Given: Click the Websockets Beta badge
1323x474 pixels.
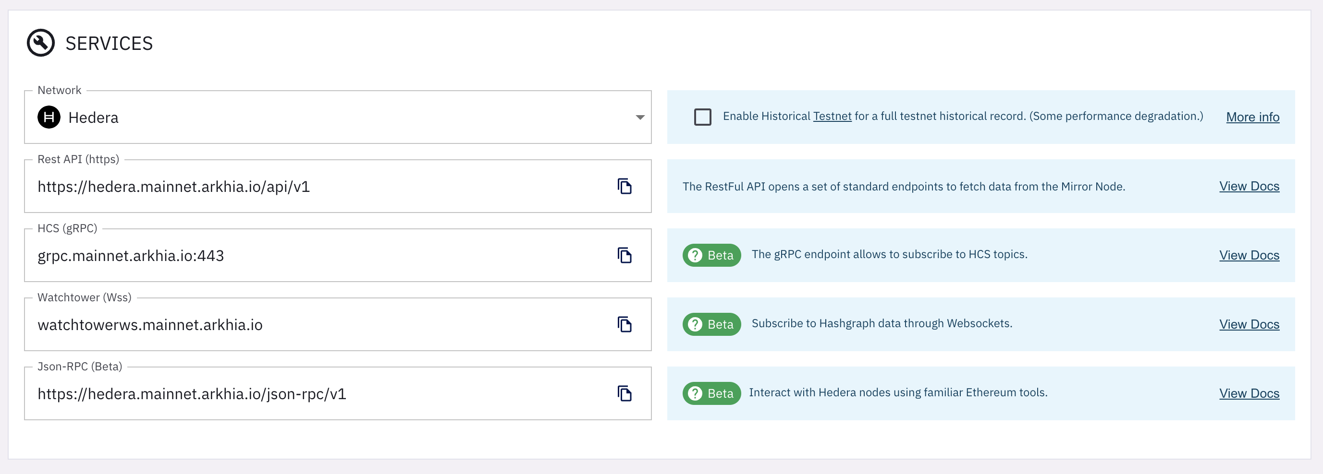Looking at the screenshot, I should (x=711, y=324).
